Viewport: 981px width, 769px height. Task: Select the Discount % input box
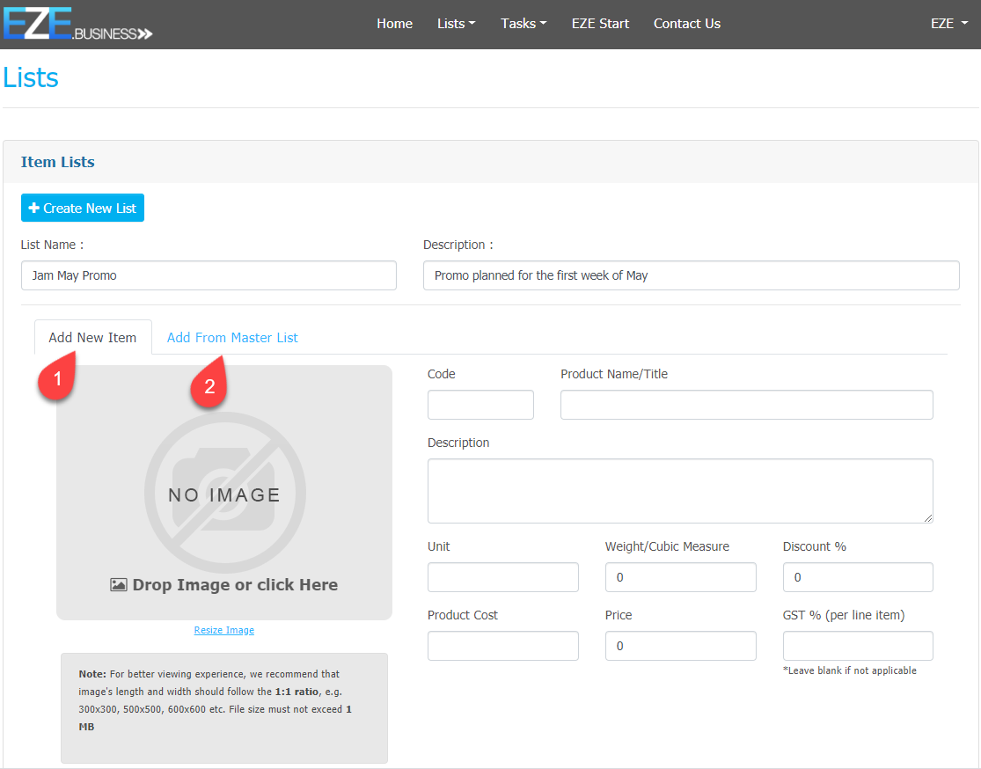pyautogui.click(x=857, y=577)
